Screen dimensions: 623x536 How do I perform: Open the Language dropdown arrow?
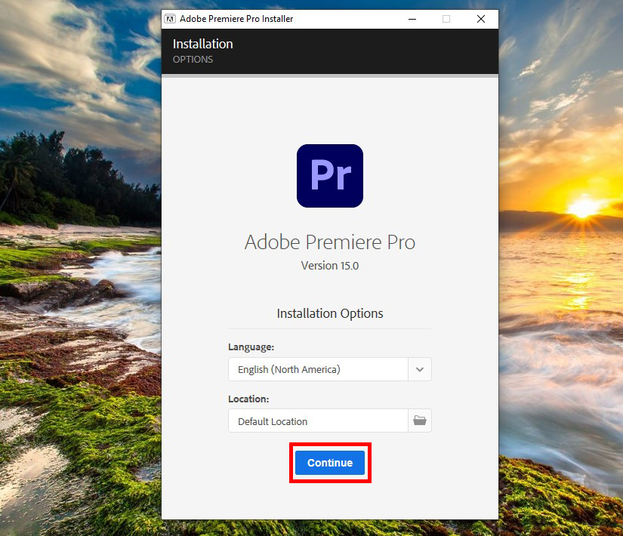pos(420,369)
